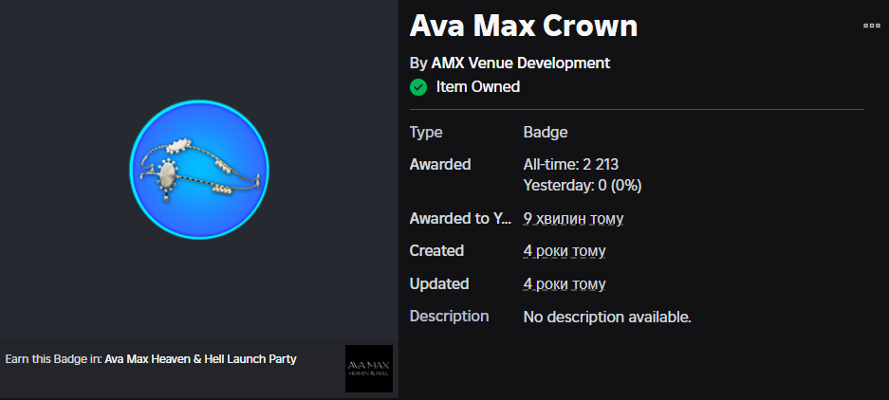Click the Created row's "4 роки тому" date
Screen dimensions: 889x400
565,251
